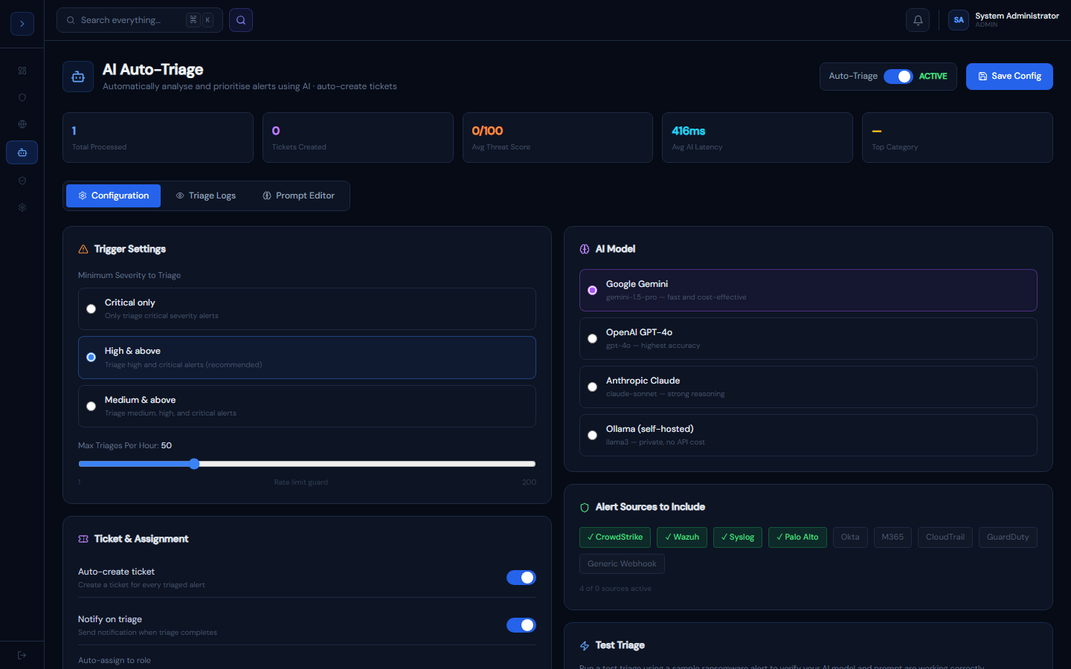Viewport: 1071px width, 669px height.
Task: Click the gear icon on Configuration tab
Action: (83, 195)
